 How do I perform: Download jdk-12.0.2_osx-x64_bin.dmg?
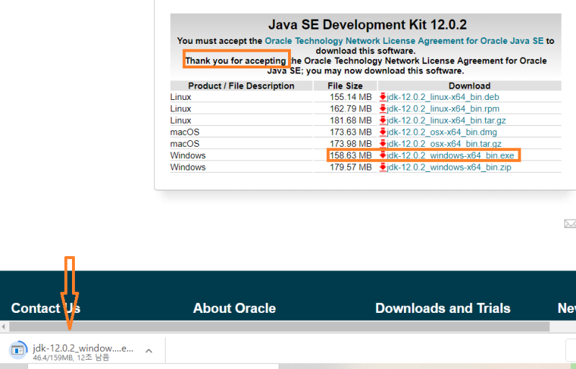pos(441,132)
